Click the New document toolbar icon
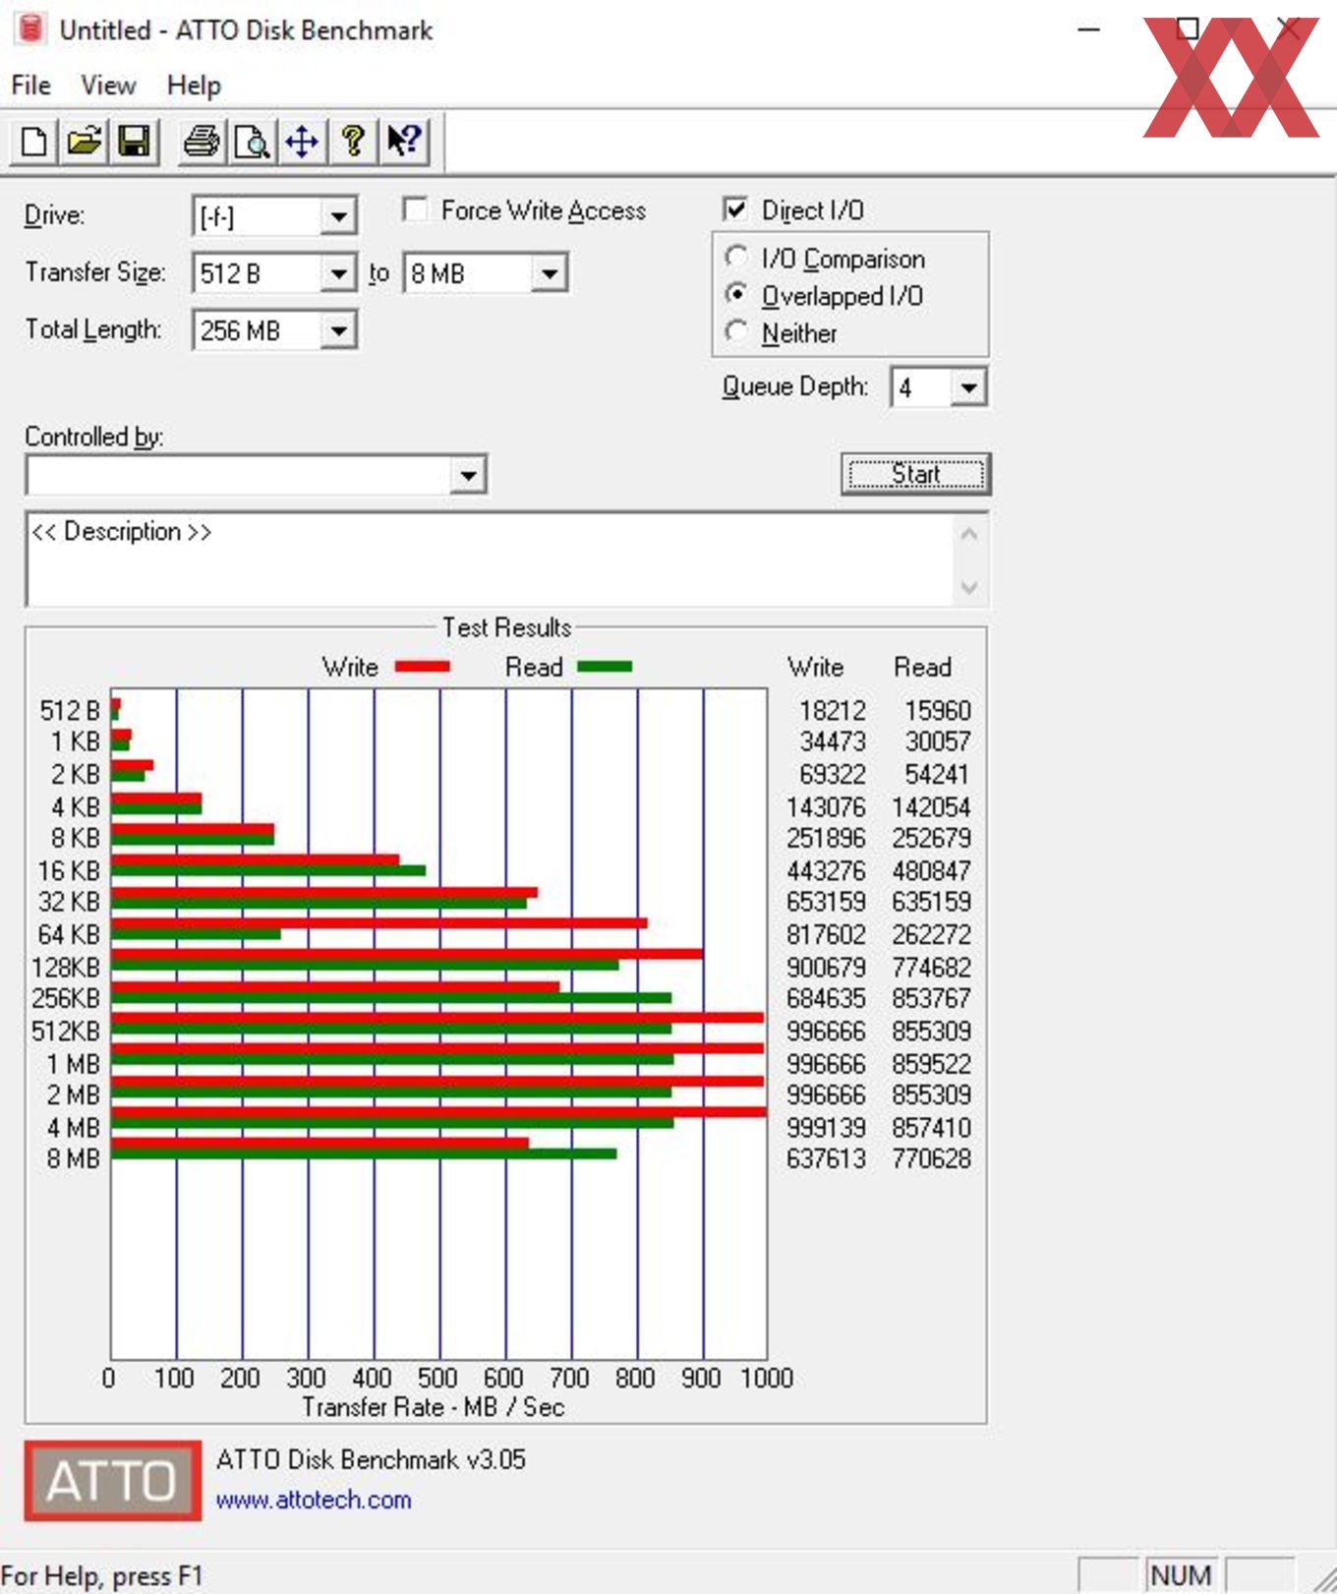The width and height of the screenshot is (1337, 1594). click(33, 142)
